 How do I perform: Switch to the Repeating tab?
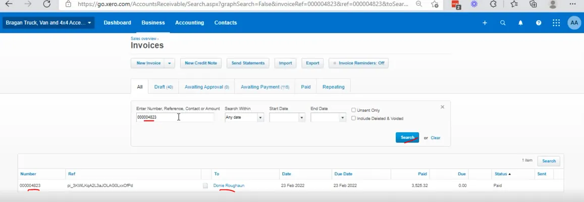pyautogui.click(x=333, y=87)
